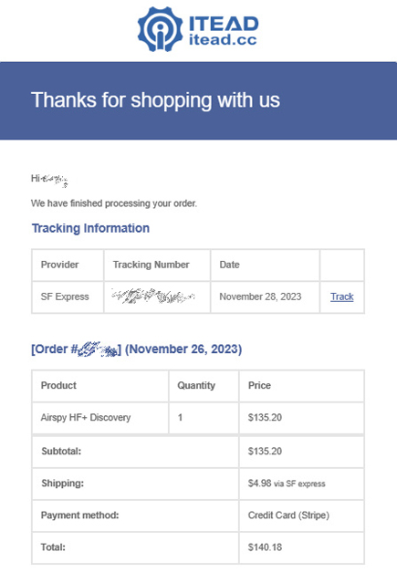
Task: Select the We have finished processing text
Action: (114, 203)
